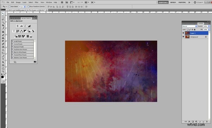Screen dimensions: 212x128
Task: Open the Normal blend mode dropdown
Action: coord(189,26)
